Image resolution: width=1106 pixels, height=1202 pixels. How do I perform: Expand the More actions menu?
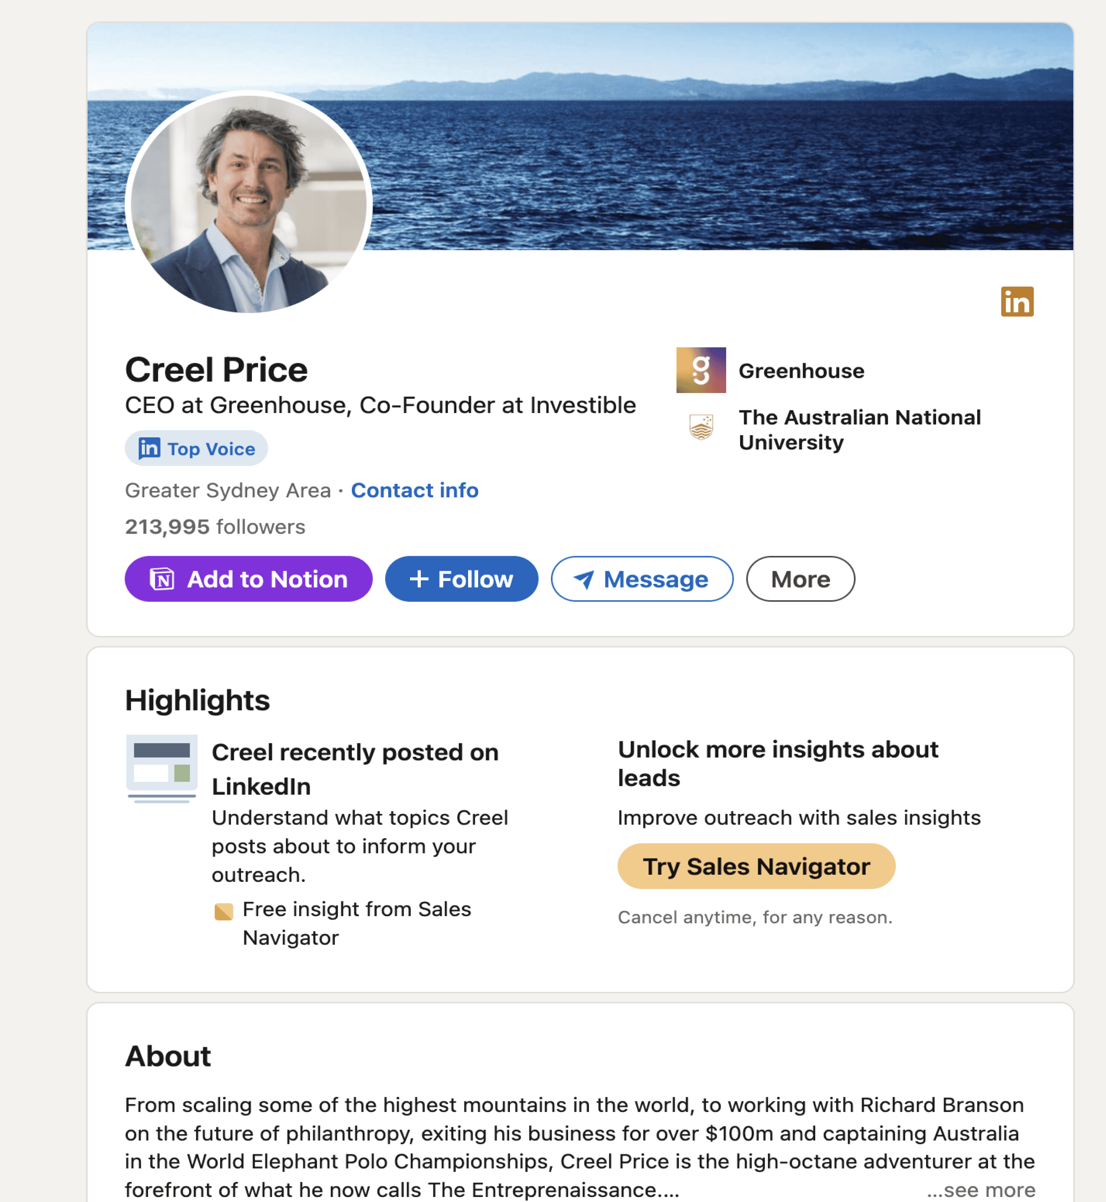coord(800,579)
